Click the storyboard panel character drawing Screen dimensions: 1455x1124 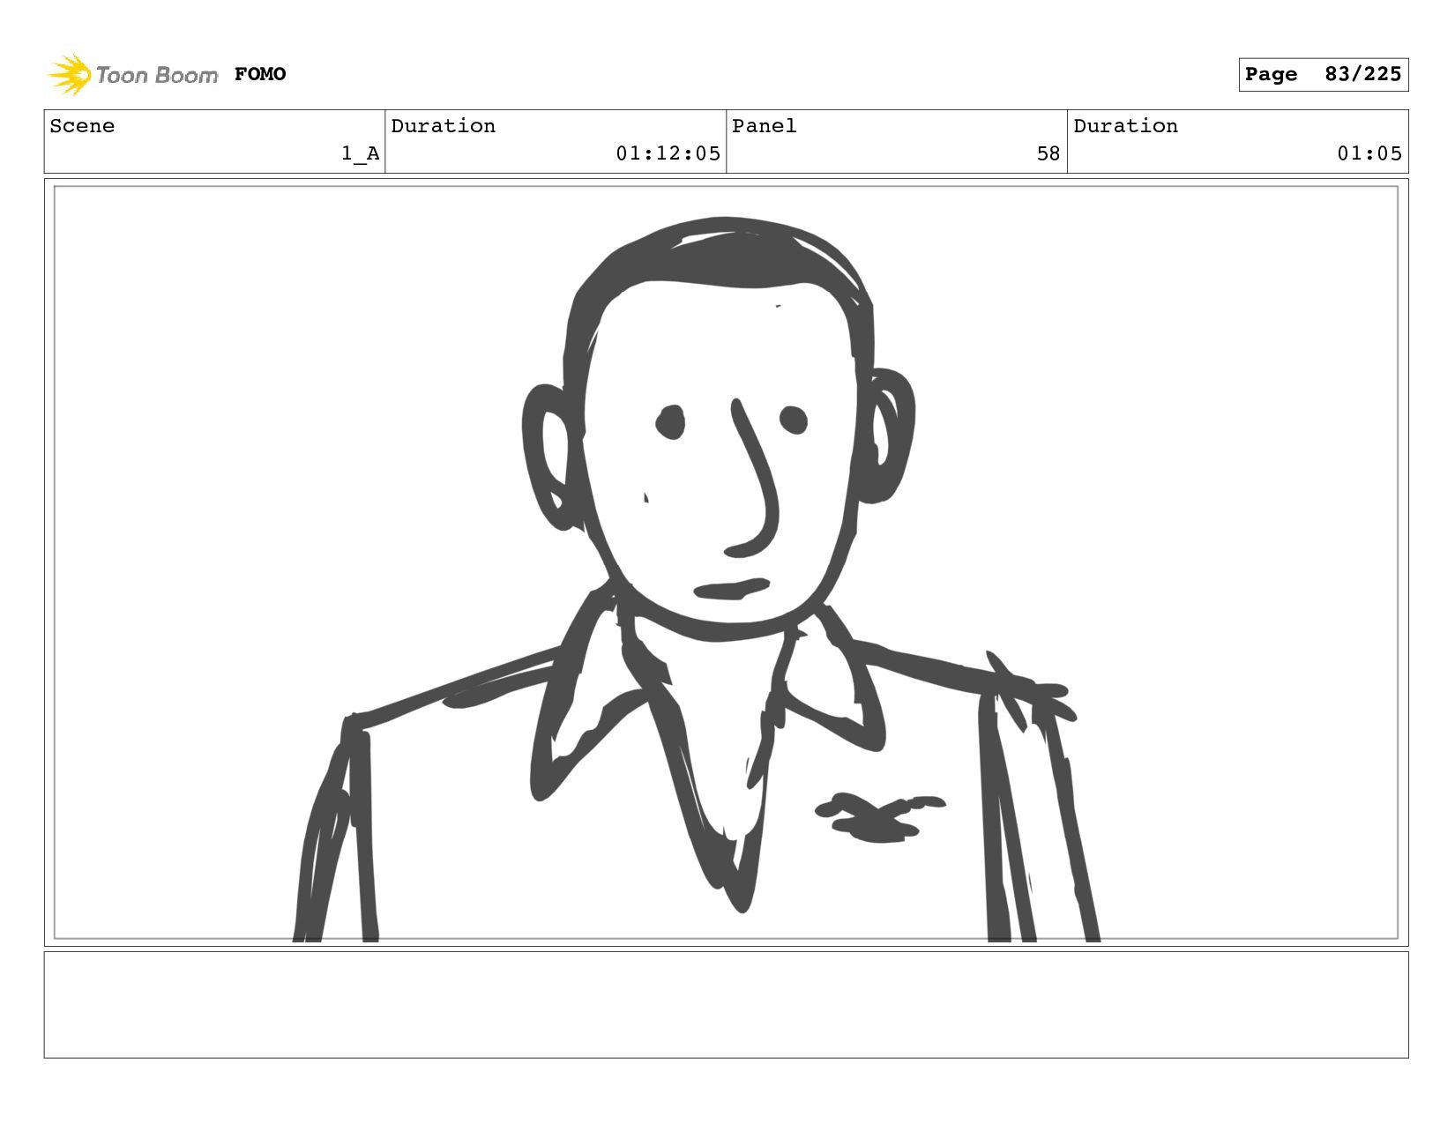pos(697,578)
